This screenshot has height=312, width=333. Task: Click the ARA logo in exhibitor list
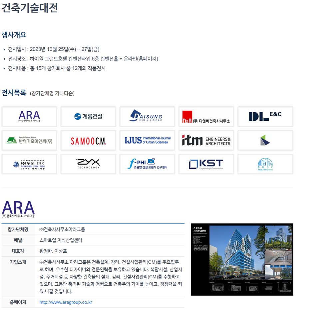point(29,117)
